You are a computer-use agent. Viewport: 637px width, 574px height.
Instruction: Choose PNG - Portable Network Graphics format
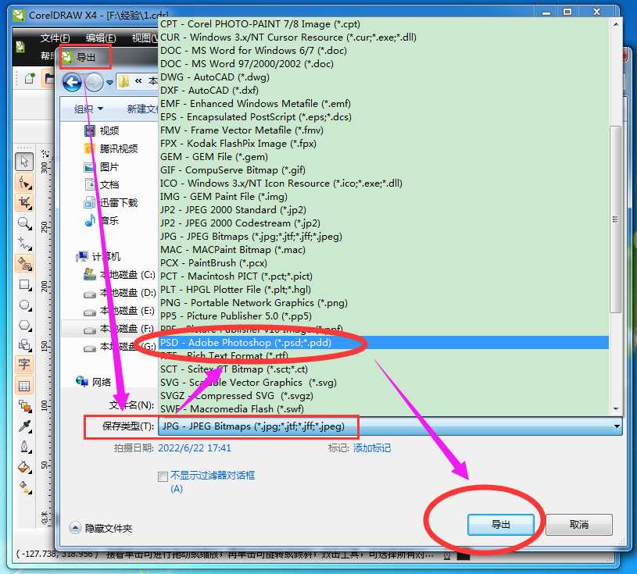(384, 303)
